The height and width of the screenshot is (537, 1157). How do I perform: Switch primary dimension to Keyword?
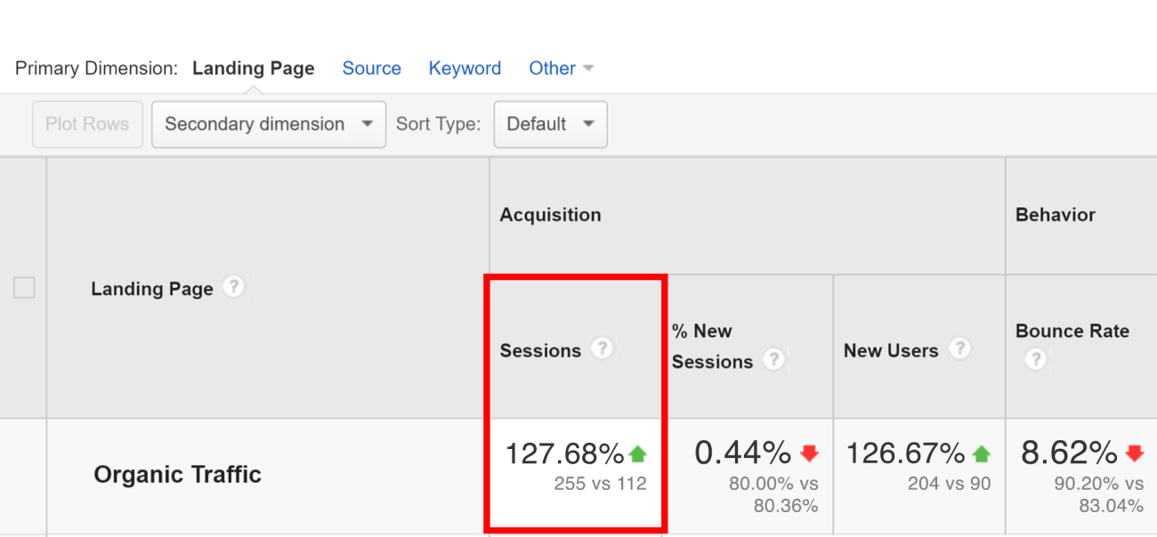pos(465,68)
